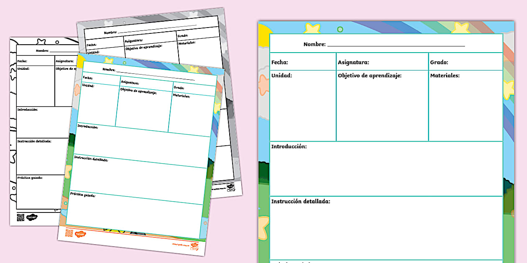Click the orange Twinkl cloud logo
The width and height of the screenshot is (527, 263).
80,234
